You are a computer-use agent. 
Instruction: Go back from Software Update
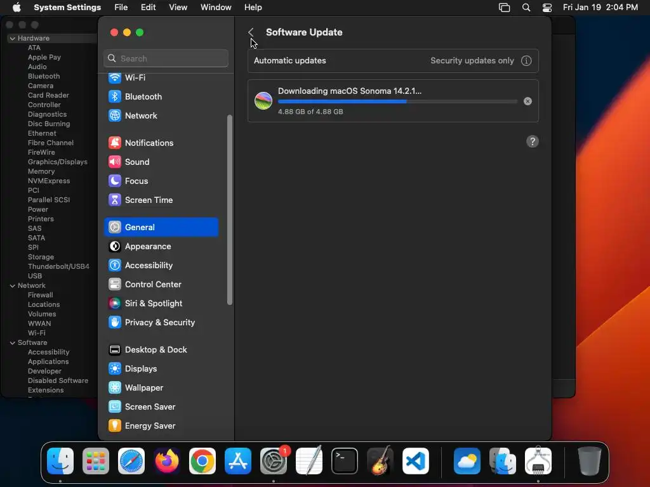pyautogui.click(x=251, y=32)
